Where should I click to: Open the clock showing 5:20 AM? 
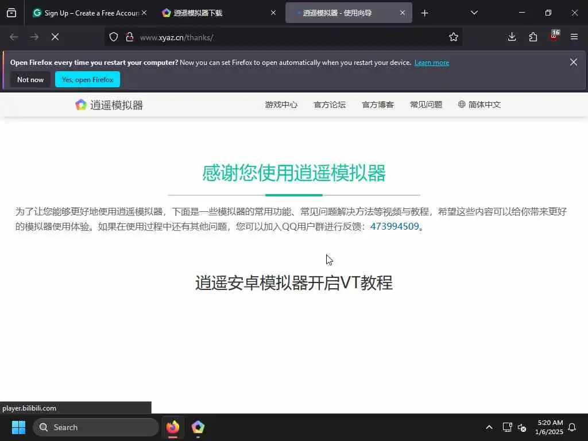pyautogui.click(x=550, y=427)
